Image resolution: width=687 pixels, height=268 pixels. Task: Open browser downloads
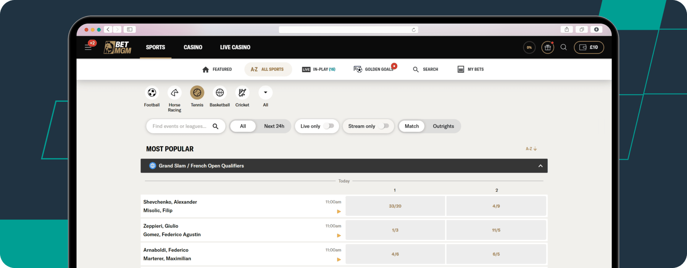[x=597, y=29]
